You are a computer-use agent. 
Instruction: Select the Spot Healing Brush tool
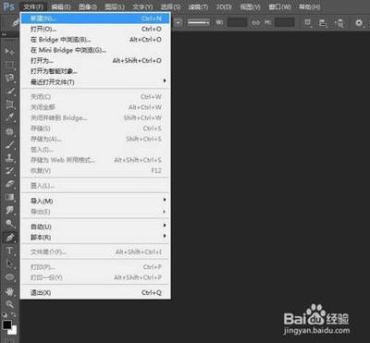point(9,131)
